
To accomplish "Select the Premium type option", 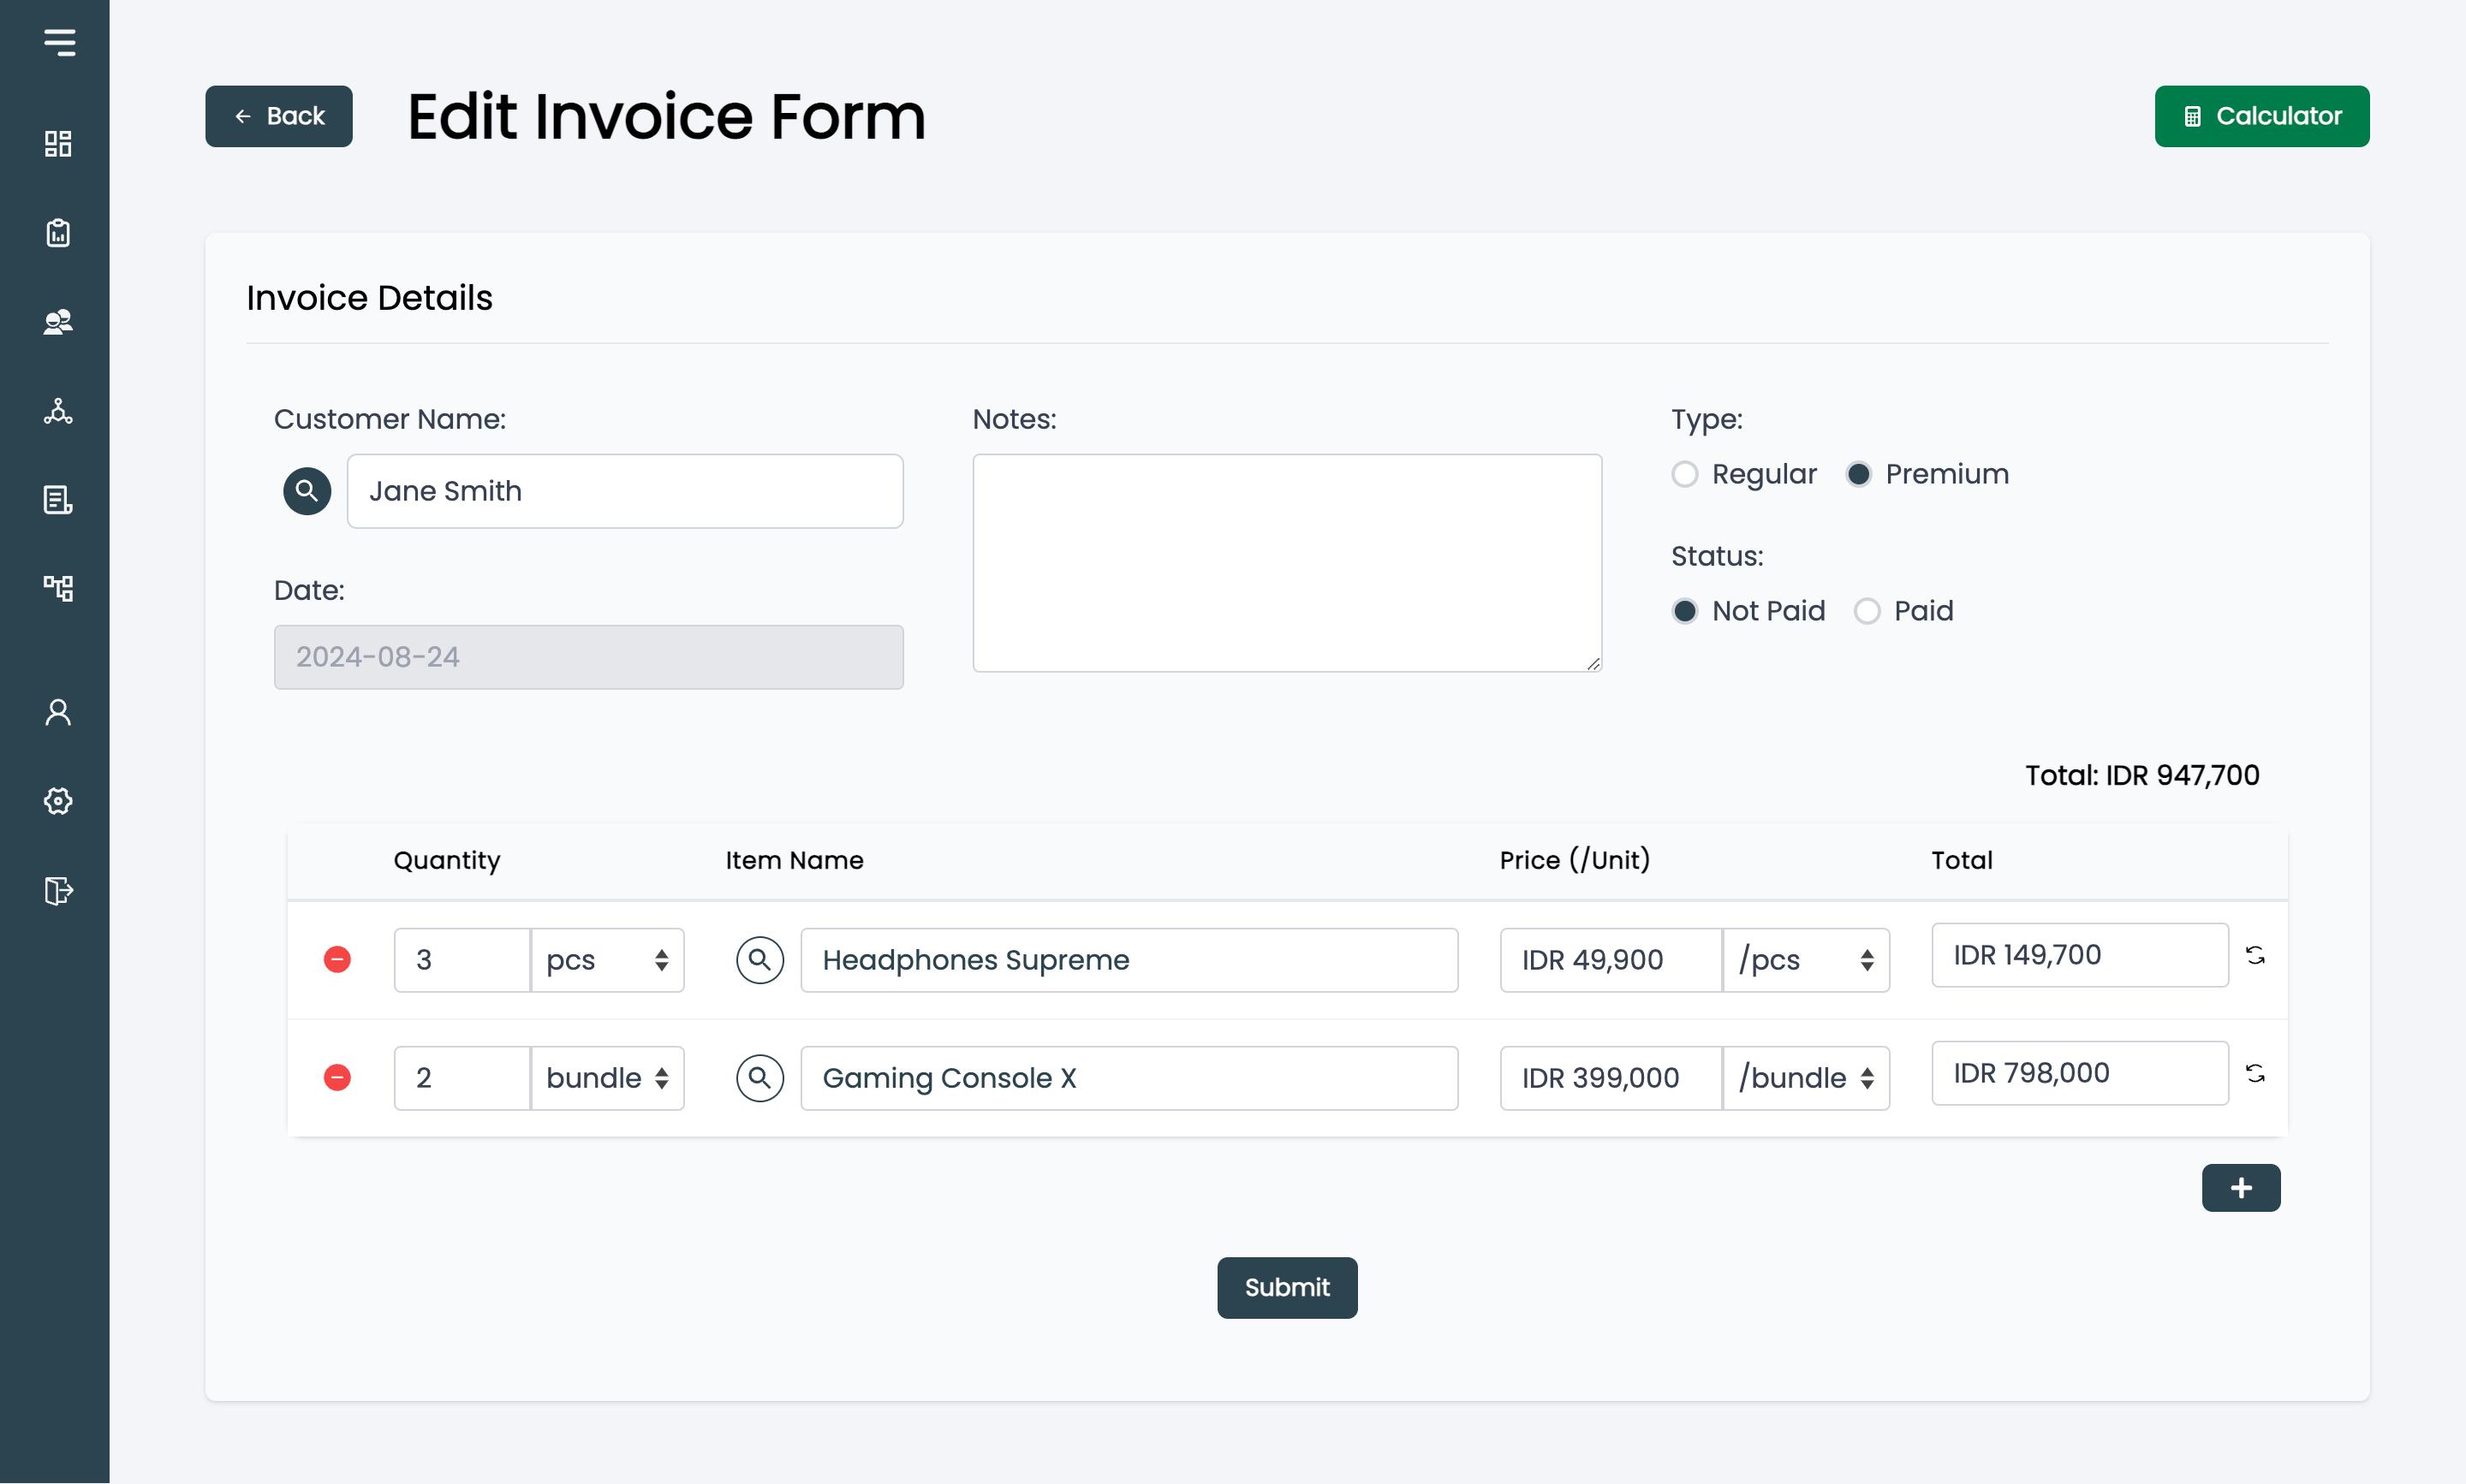I will (x=1859, y=474).
